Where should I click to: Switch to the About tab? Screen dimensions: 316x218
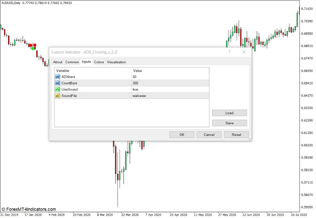click(58, 62)
